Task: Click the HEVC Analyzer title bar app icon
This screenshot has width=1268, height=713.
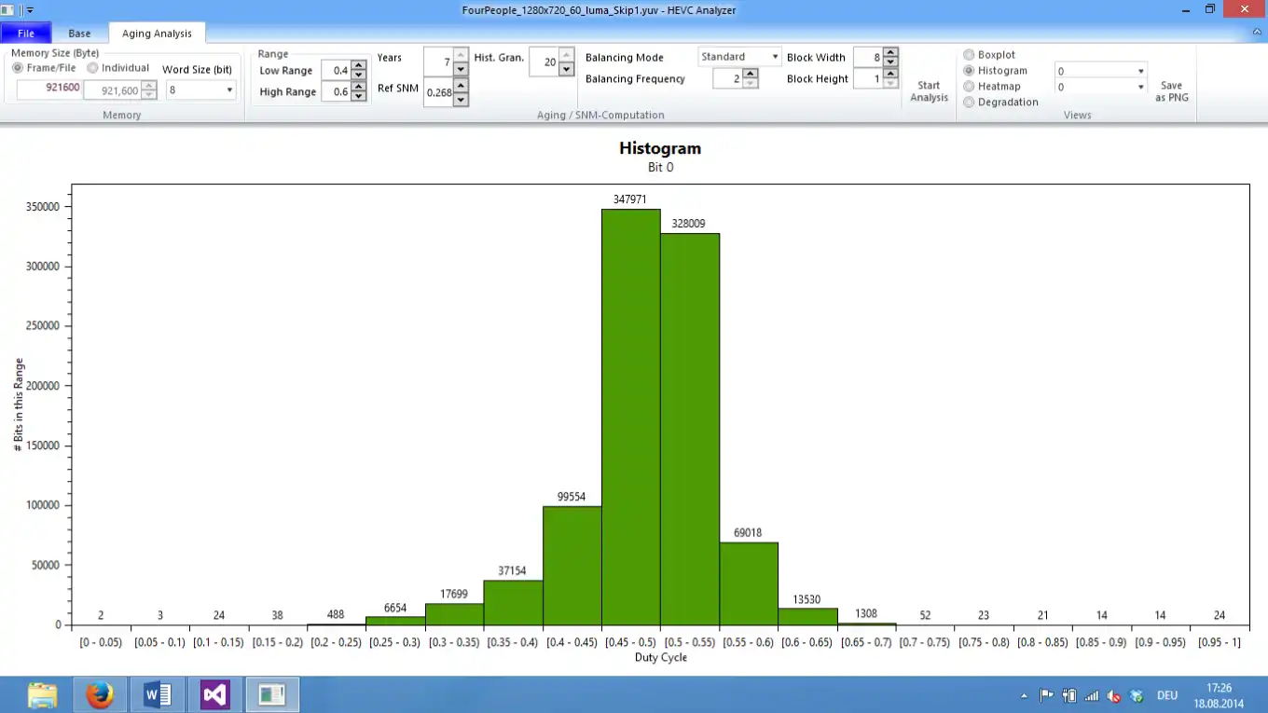Action: (x=7, y=9)
